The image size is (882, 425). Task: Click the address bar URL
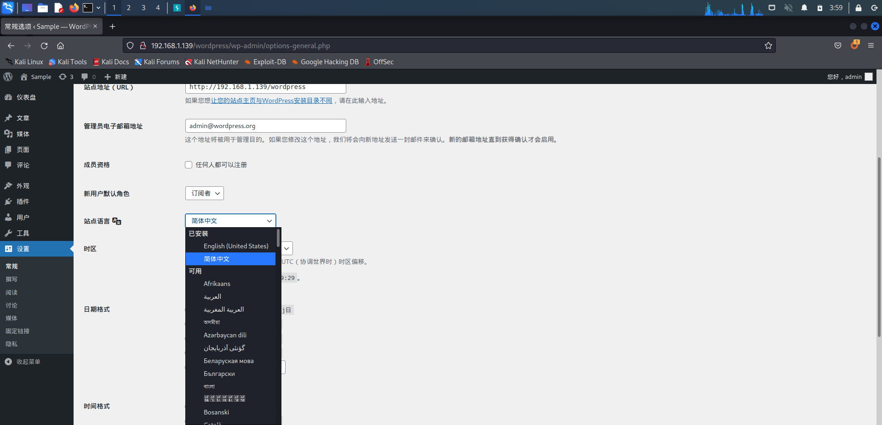(x=241, y=45)
